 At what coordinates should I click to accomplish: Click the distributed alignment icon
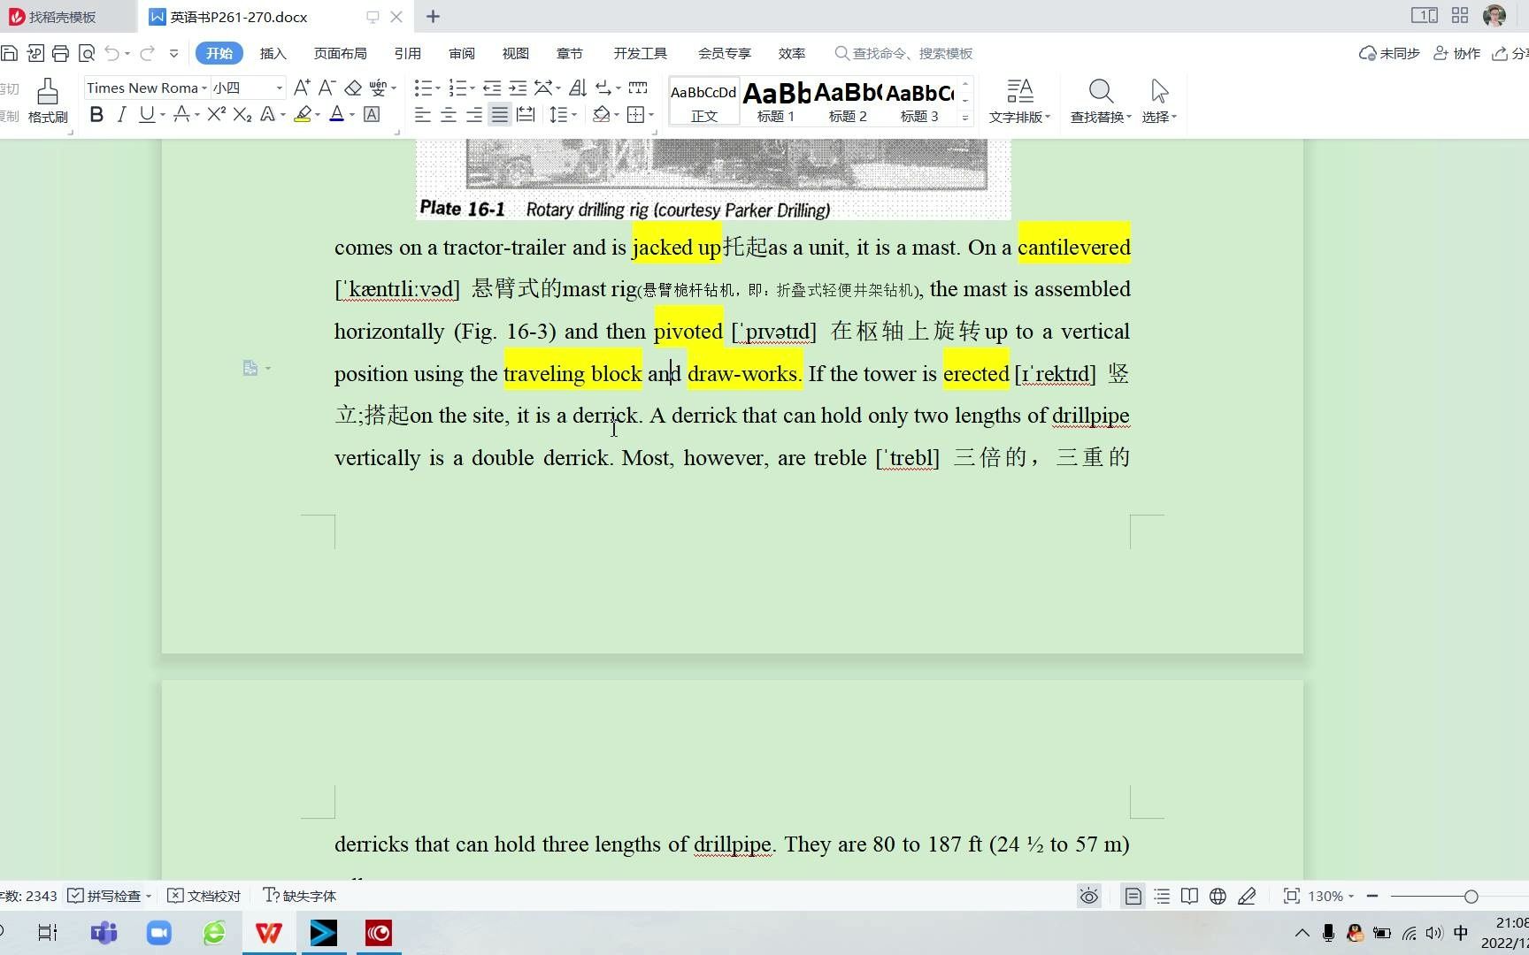pos(526,114)
